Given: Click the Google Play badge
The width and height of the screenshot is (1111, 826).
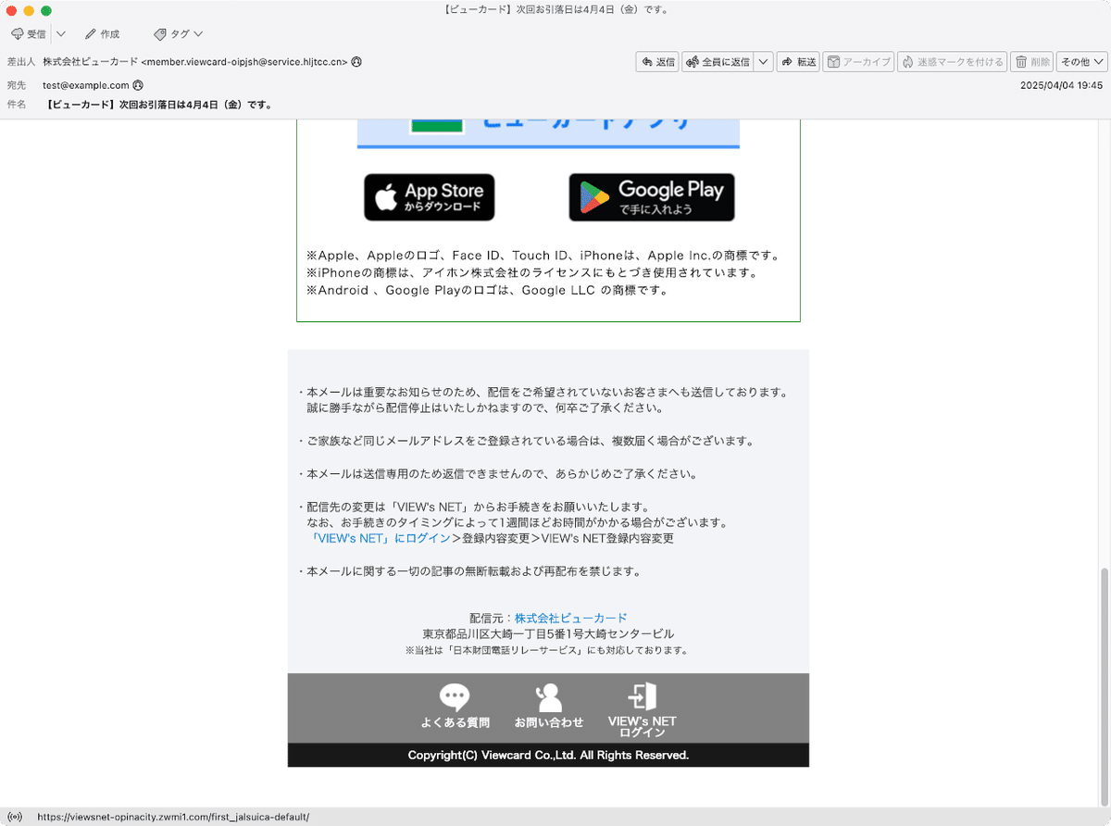Looking at the screenshot, I should click(x=652, y=197).
